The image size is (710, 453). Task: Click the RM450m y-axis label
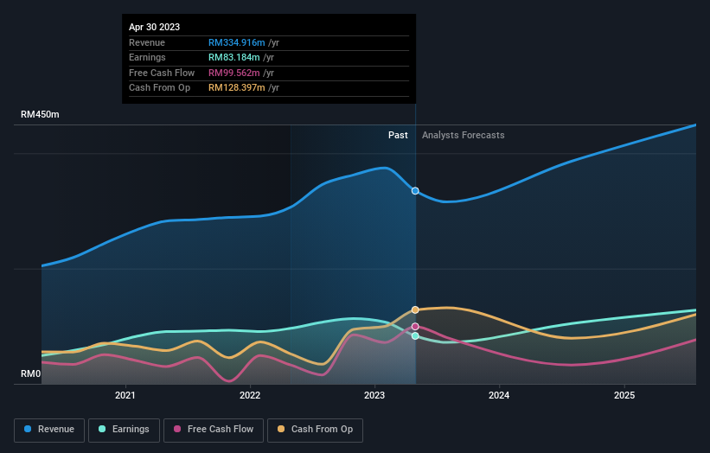coord(40,114)
